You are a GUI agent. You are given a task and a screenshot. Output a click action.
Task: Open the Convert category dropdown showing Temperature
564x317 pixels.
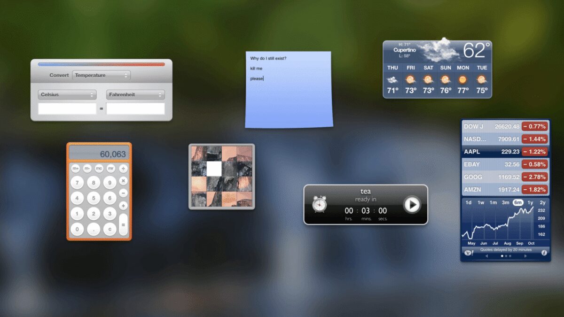[101, 75]
